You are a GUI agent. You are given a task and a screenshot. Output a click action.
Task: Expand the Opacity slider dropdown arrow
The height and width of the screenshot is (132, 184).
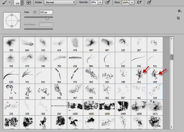pos(100,2)
